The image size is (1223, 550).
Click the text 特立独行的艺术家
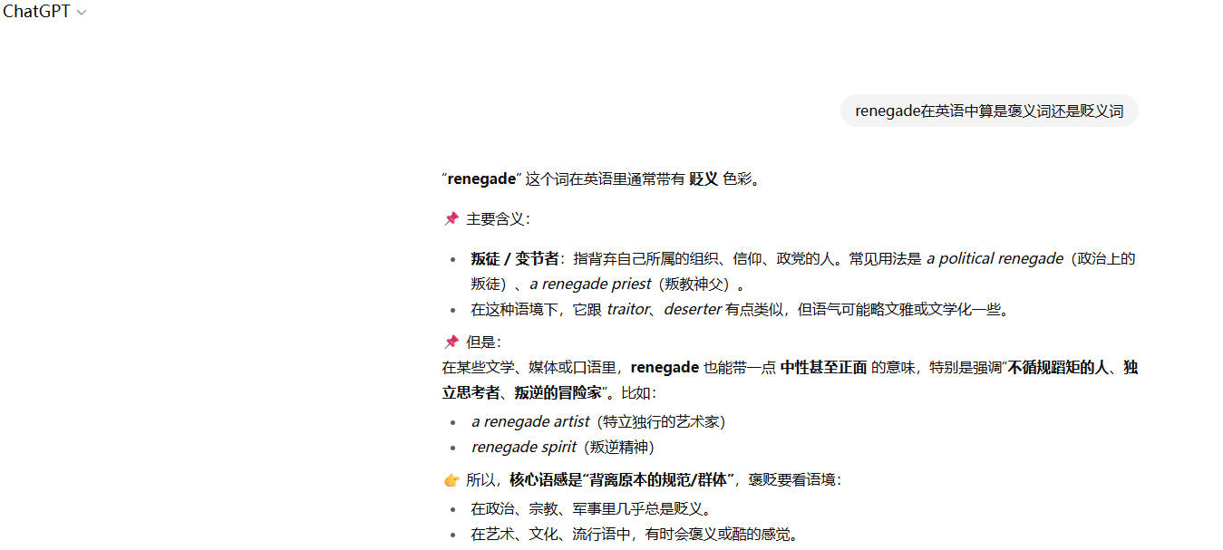click(x=662, y=421)
